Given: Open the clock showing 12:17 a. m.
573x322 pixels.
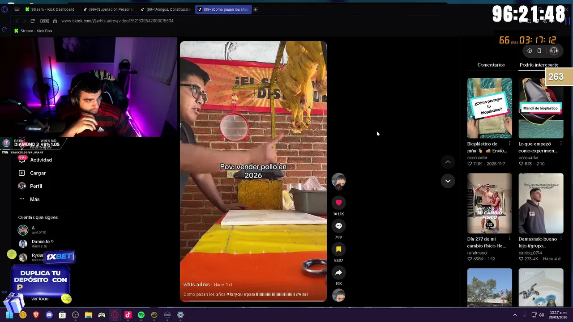Looking at the screenshot, I should 557,315.
